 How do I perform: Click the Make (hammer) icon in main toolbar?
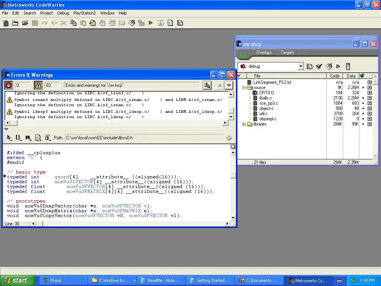tap(132, 23)
